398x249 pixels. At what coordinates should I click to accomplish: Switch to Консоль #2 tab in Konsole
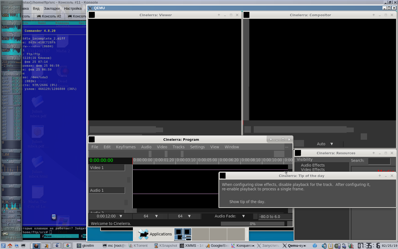point(49,16)
